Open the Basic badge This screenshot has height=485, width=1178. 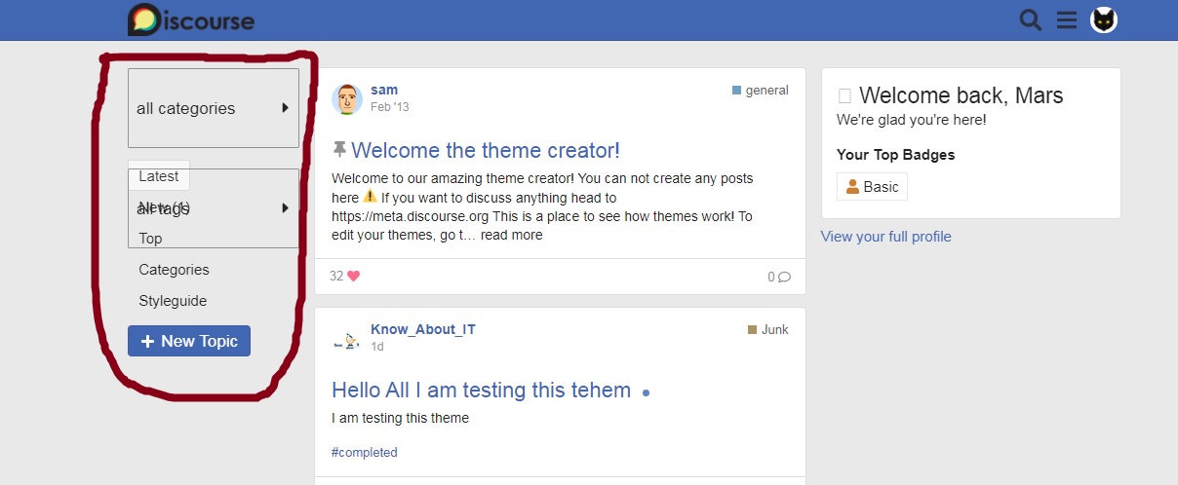click(x=872, y=187)
